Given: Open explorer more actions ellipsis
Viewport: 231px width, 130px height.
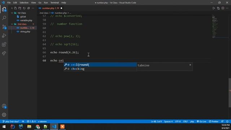Looking at the screenshot, I should tap(33, 8).
